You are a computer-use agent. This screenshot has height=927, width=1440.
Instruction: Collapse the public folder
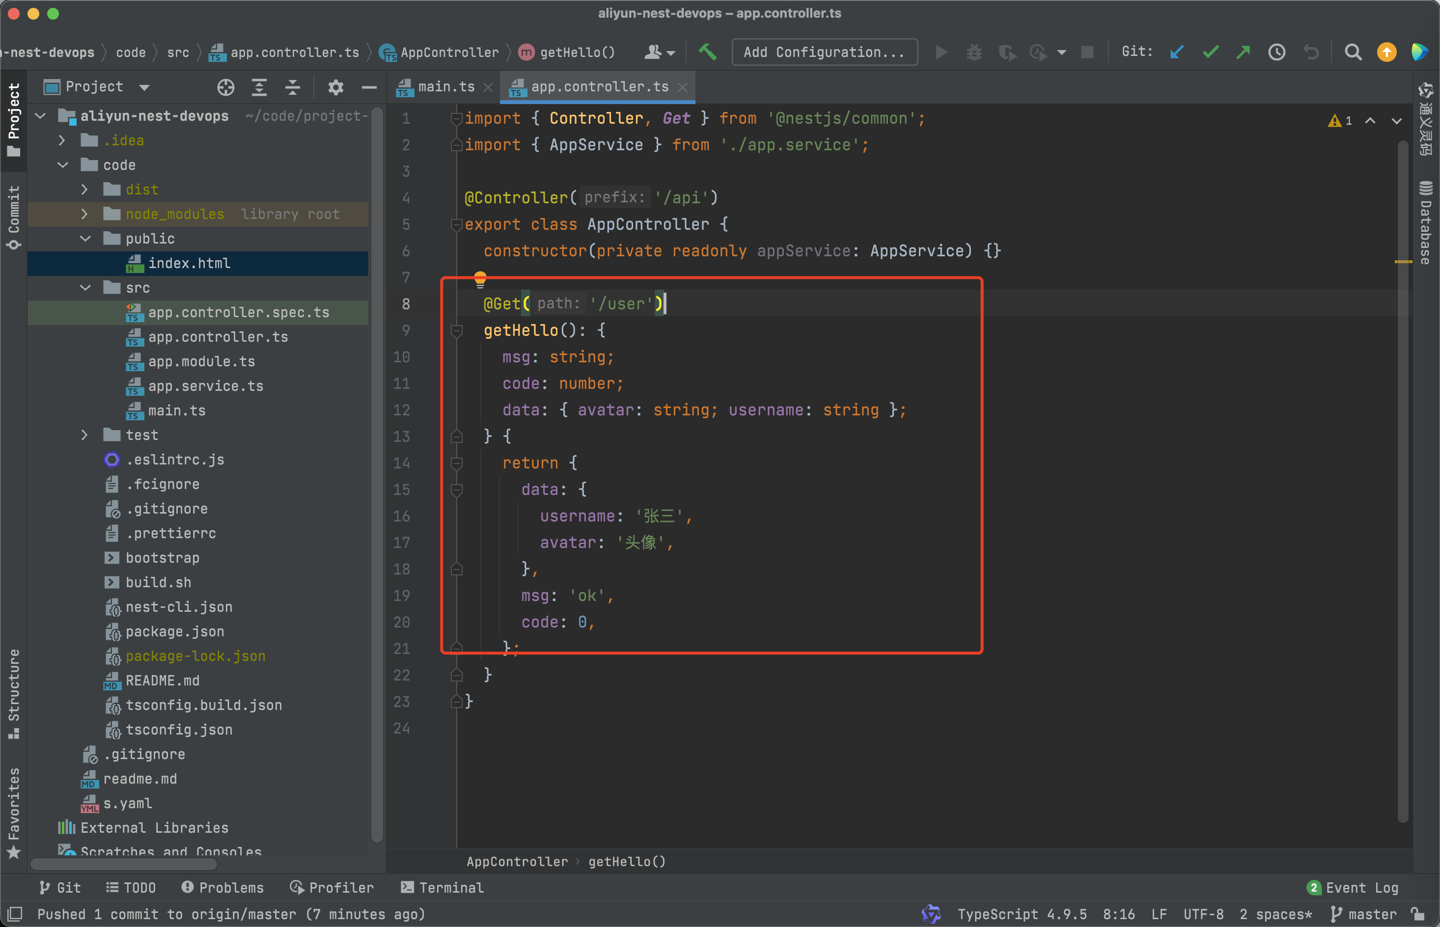(85, 238)
